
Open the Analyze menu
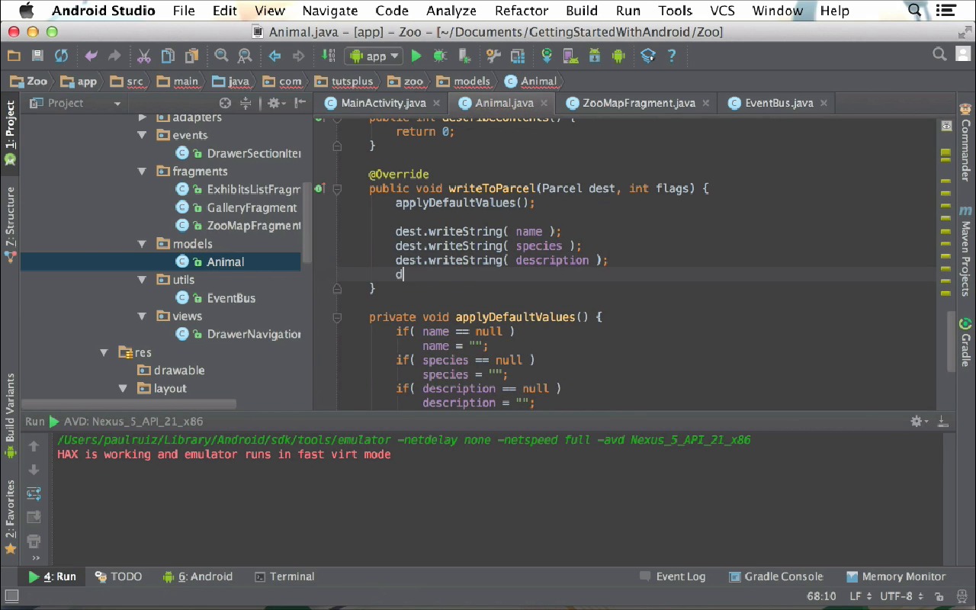pyautogui.click(x=451, y=11)
